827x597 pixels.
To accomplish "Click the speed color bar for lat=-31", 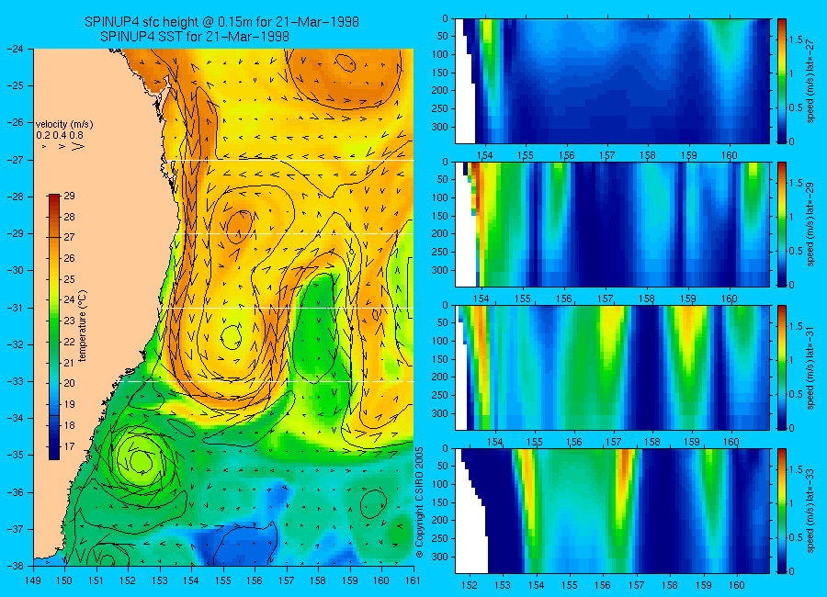I will [x=781, y=367].
